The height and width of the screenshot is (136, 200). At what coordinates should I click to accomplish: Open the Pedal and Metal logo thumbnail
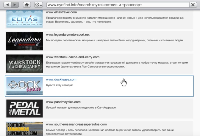point(24,108)
